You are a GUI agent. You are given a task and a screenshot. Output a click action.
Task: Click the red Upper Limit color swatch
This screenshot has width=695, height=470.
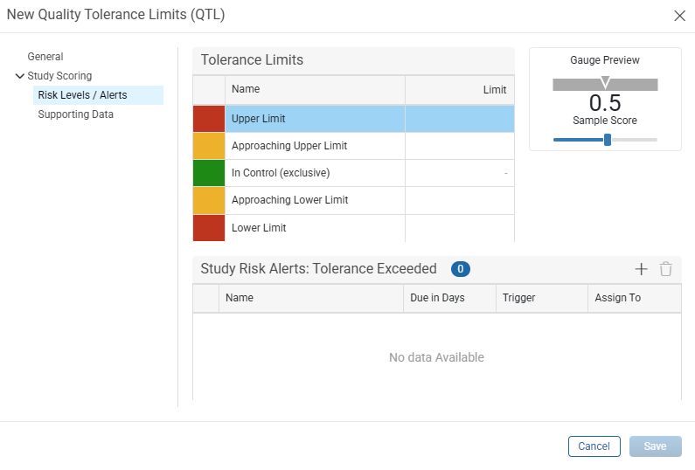[209, 119]
